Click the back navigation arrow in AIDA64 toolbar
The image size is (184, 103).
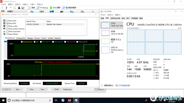2,8
